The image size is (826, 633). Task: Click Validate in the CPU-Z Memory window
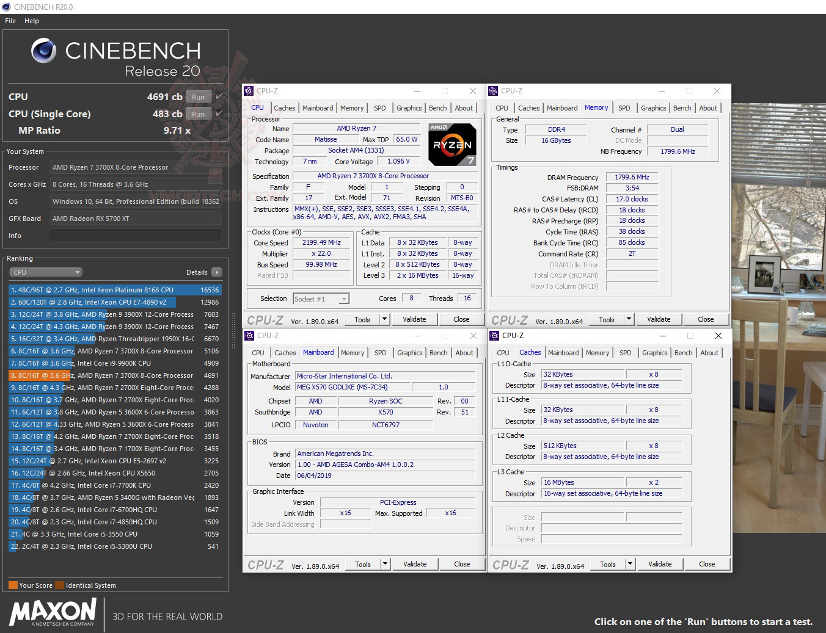pos(659,319)
